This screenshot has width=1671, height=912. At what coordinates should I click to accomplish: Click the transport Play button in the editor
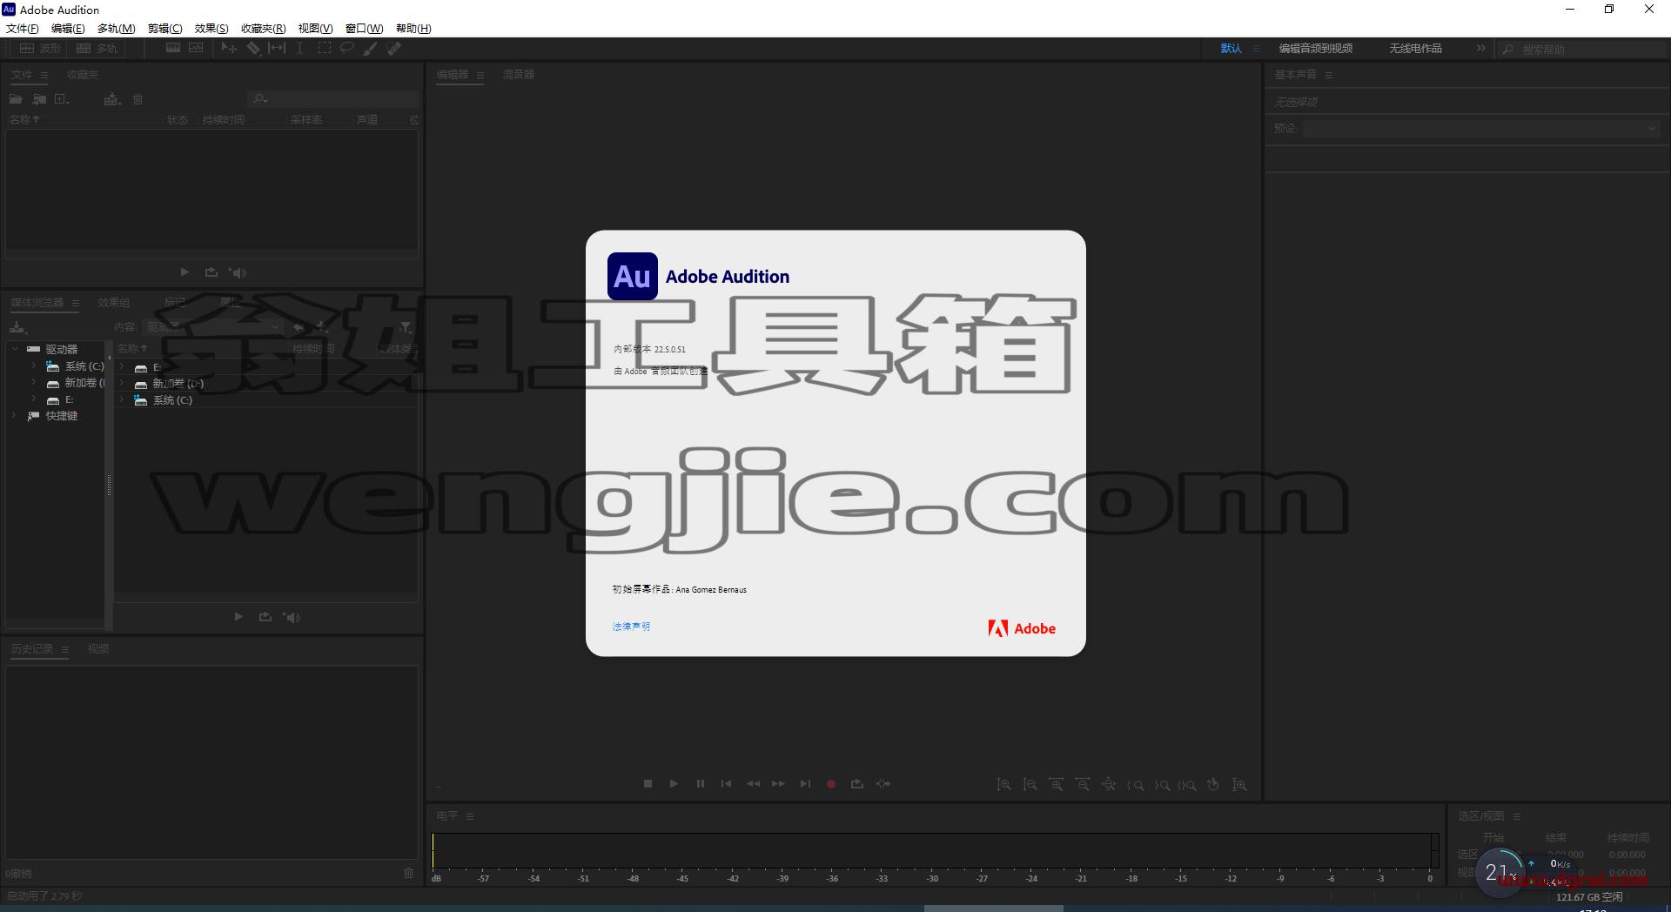[x=674, y=784]
